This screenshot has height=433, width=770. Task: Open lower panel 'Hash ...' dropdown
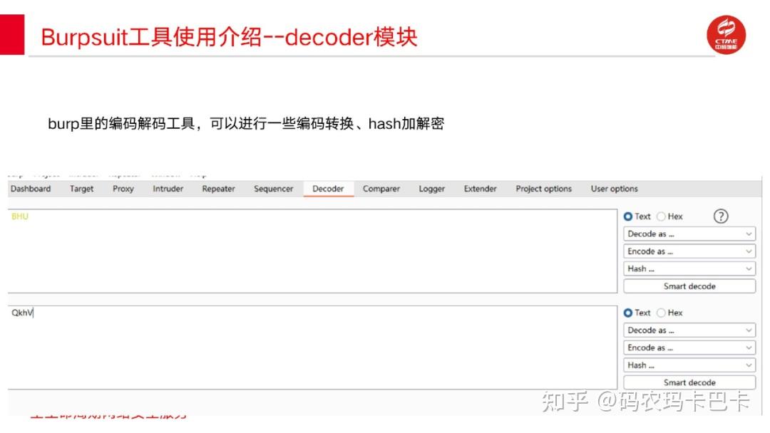coord(689,365)
